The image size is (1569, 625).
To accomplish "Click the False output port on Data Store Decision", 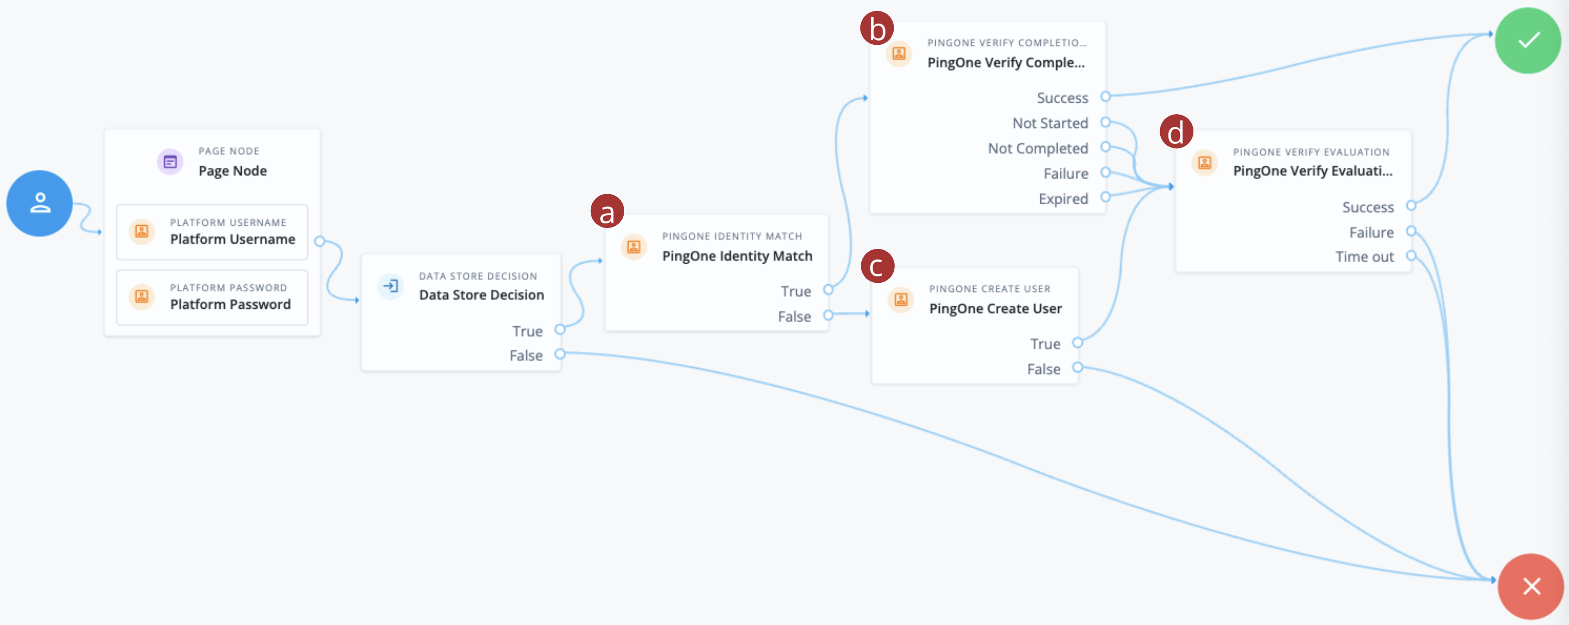I will pyautogui.click(x=560, y=354).
